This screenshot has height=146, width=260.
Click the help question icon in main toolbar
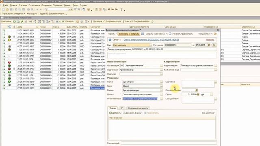point(89,9)
